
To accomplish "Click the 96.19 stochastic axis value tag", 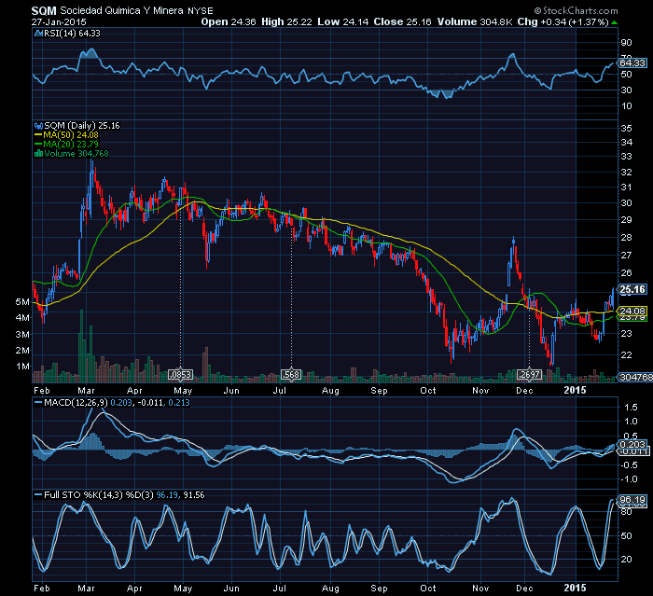I will 632,499.
